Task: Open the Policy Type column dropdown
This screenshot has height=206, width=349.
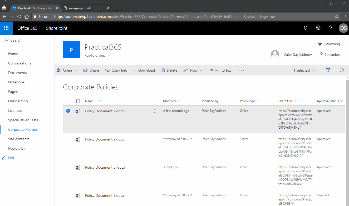Action: [259, 101]
